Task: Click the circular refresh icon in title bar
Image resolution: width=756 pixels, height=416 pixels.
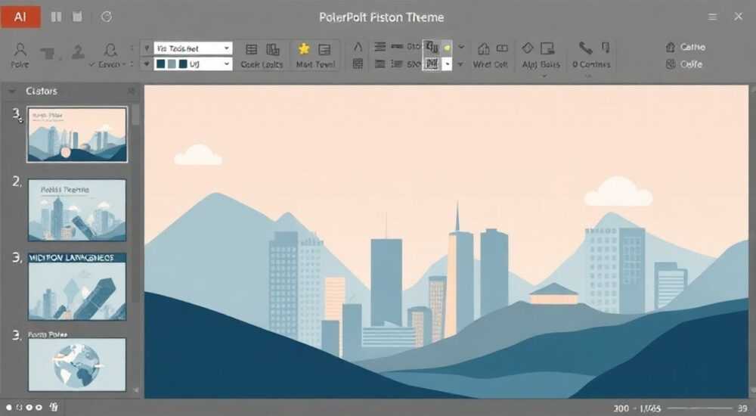Action: coord(107,17)
